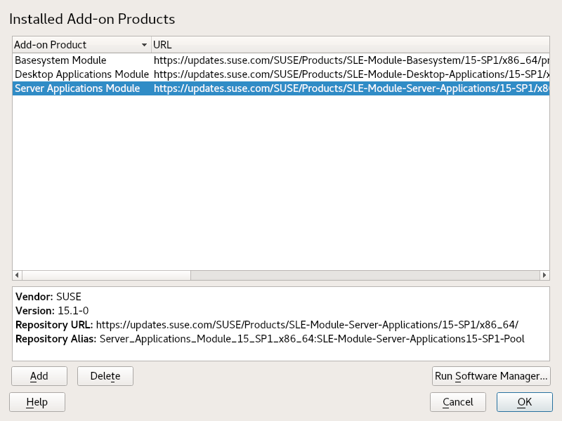562x421 pixels.
Task: Open the Help button
Action: tap(37, 402)
